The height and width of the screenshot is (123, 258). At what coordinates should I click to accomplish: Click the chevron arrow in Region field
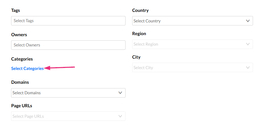[248, 44]
